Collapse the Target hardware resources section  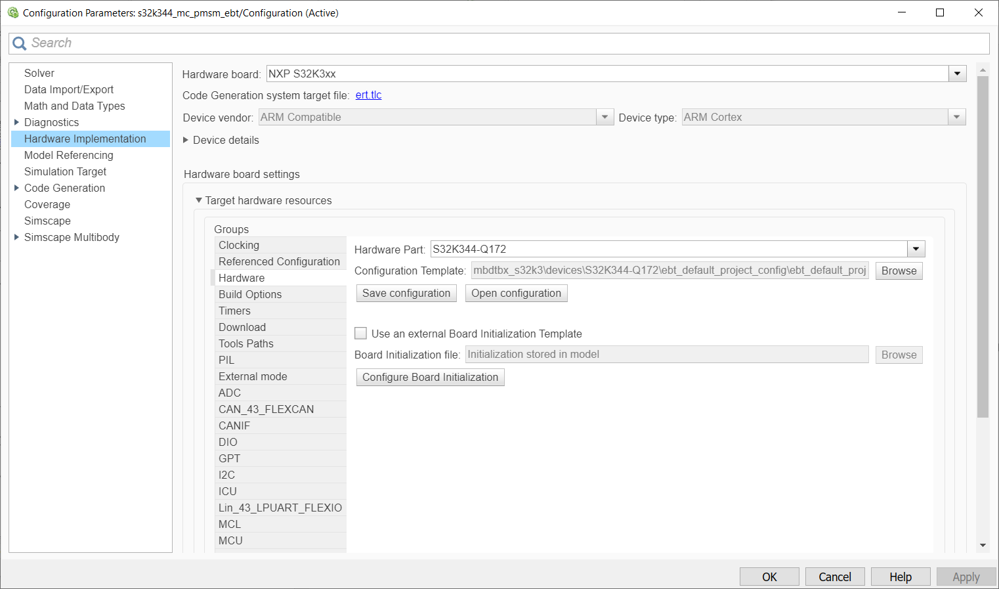coord(199,200)
